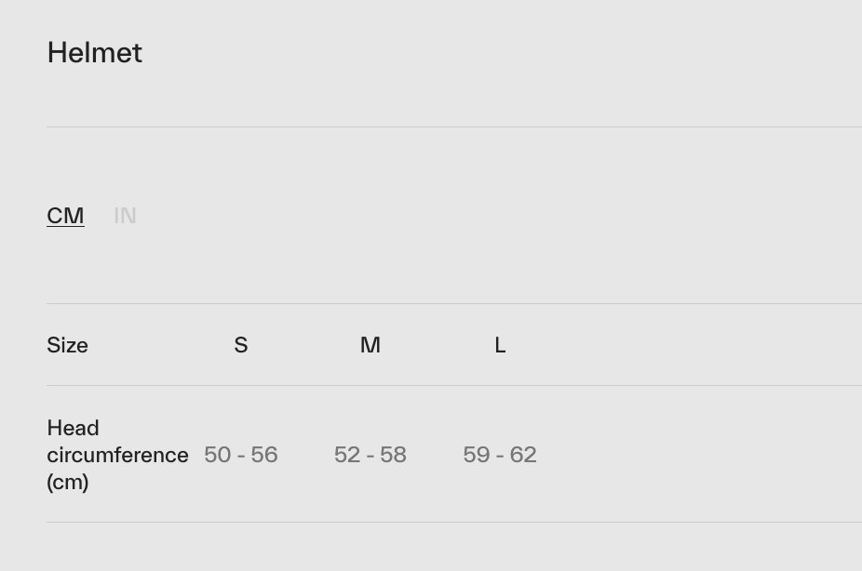This screenshot has height=571, width=862.
Task: Click the divider between Size and Head rows
Action: click(x=454, y=385)
